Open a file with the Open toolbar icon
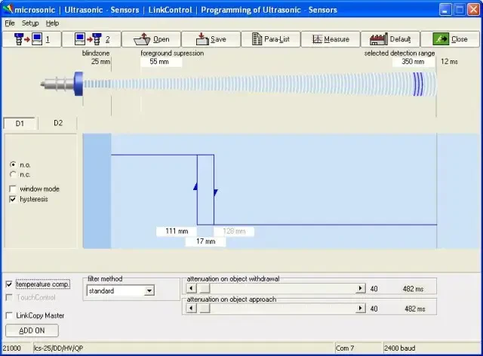The image size is (483, 356). click(x=150, y=39)
